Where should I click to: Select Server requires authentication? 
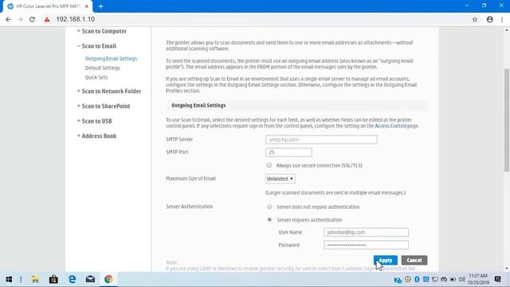pyautogui.click(x=269, y=220)
